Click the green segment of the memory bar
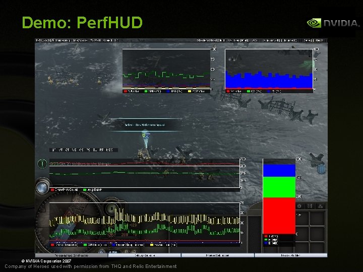 pyautogui.click(x=279, y=187)
